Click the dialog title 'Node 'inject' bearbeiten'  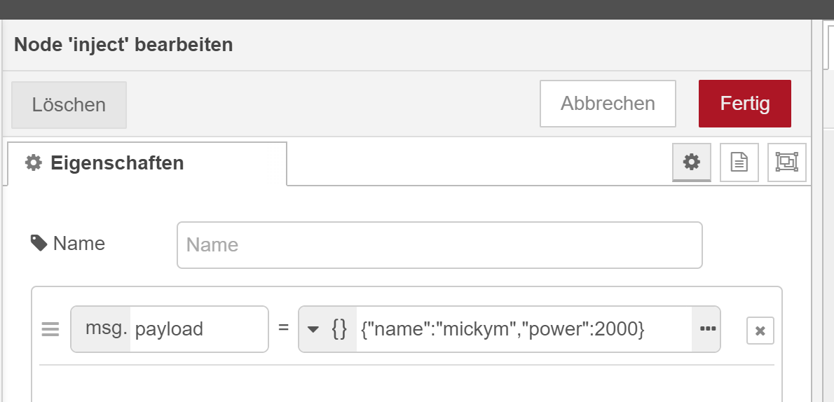[123, 44]
